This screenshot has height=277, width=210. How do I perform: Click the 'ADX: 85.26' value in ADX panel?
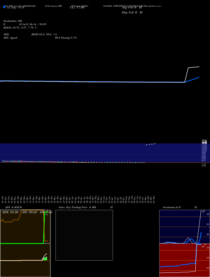(10, 212)
